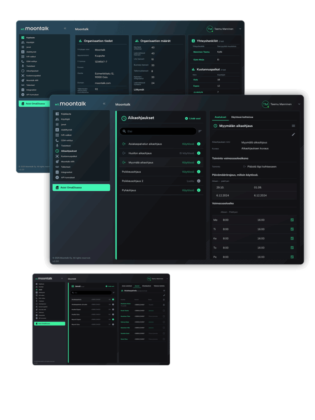Click info icon for Poikkeusohjaus 2
Image resolution: width=315 pixels, height=420 pixels.
point(199,181)
